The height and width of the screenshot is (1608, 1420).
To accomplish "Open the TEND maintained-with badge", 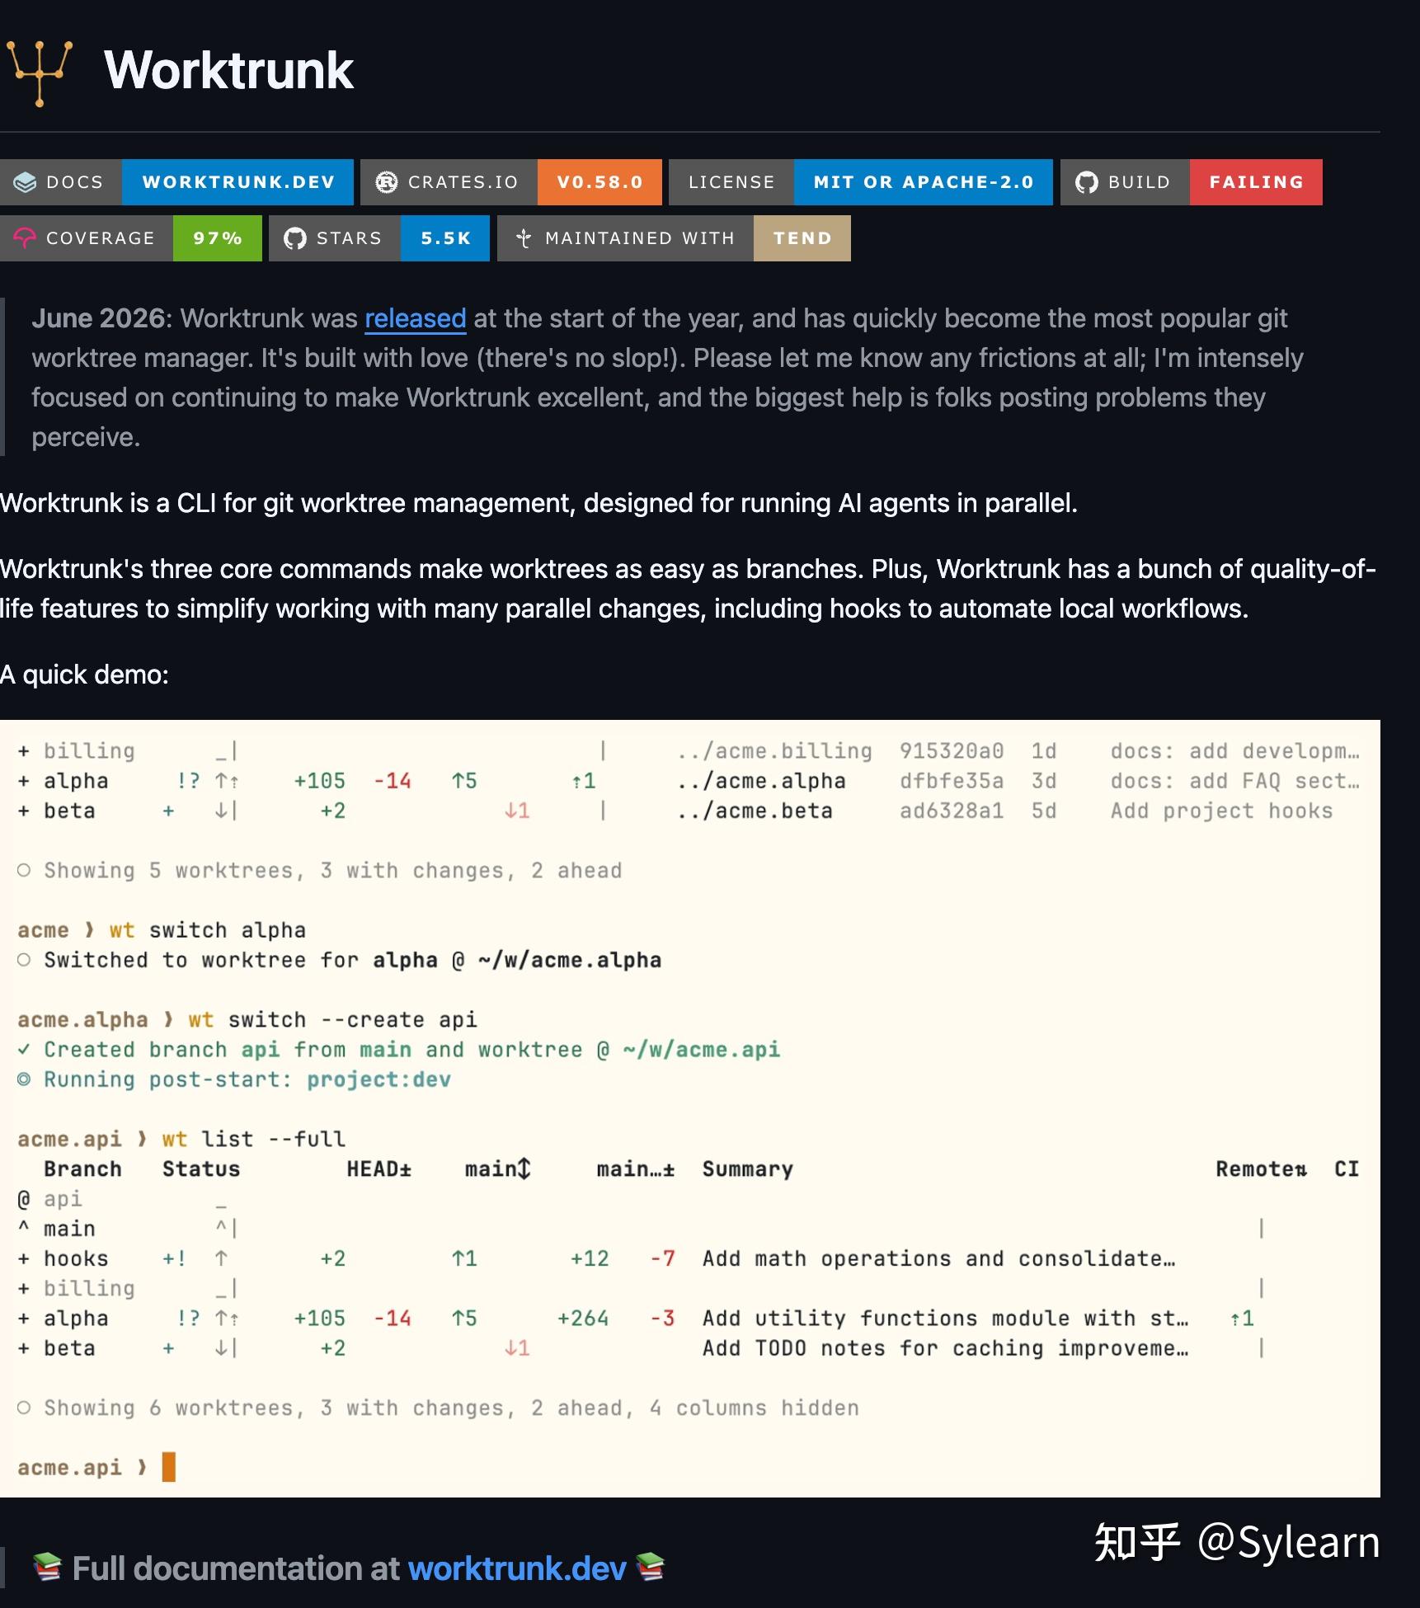I will 802,238.
